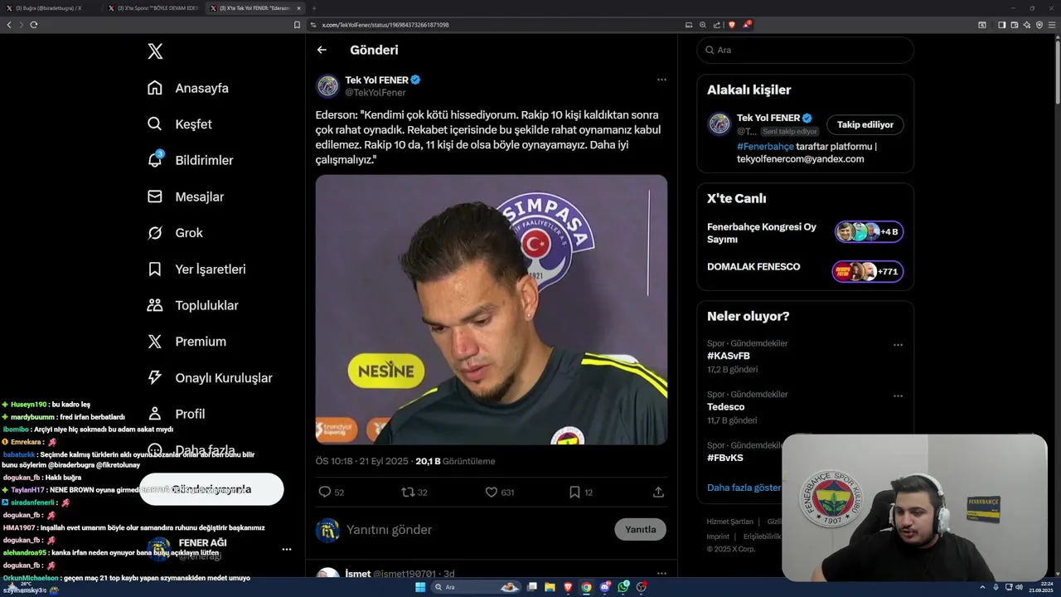Open the post's three-dot more menu
Image resolution: width=1061 pixels, height=597 pixels.
coord(661,80)
